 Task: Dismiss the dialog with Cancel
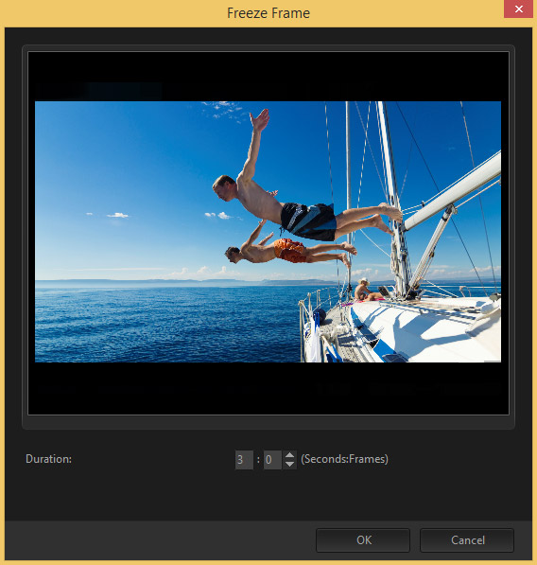click(x=467, y=540)
